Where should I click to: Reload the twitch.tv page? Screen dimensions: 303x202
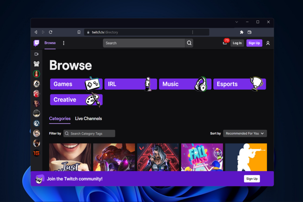pos(51,32)
